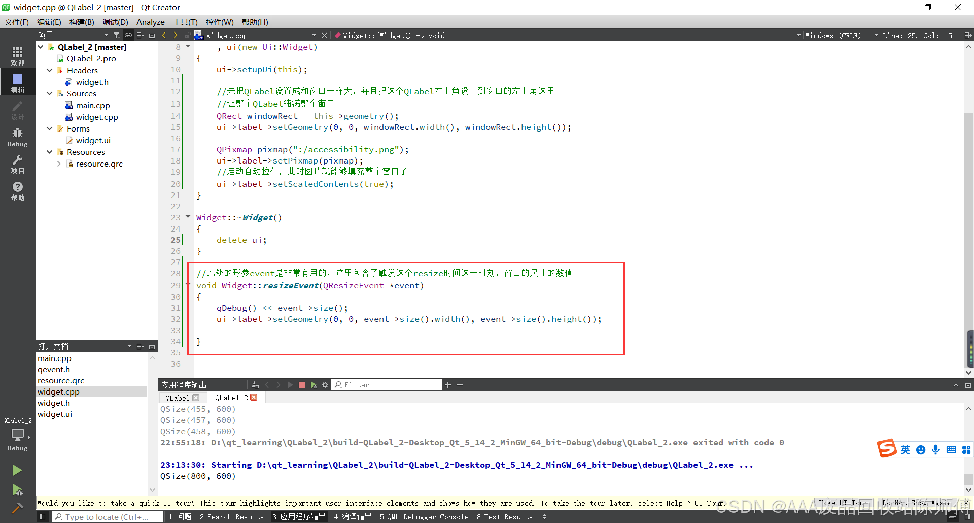Build the project with the hammer icon

17,508
